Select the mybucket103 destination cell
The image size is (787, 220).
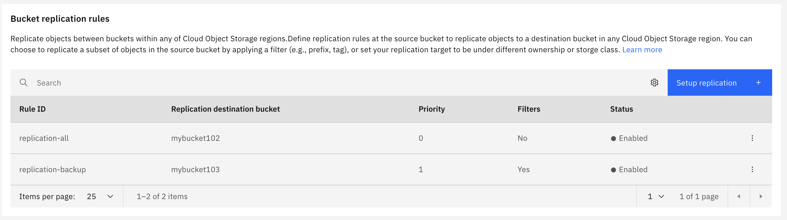[x=195, y=170]
